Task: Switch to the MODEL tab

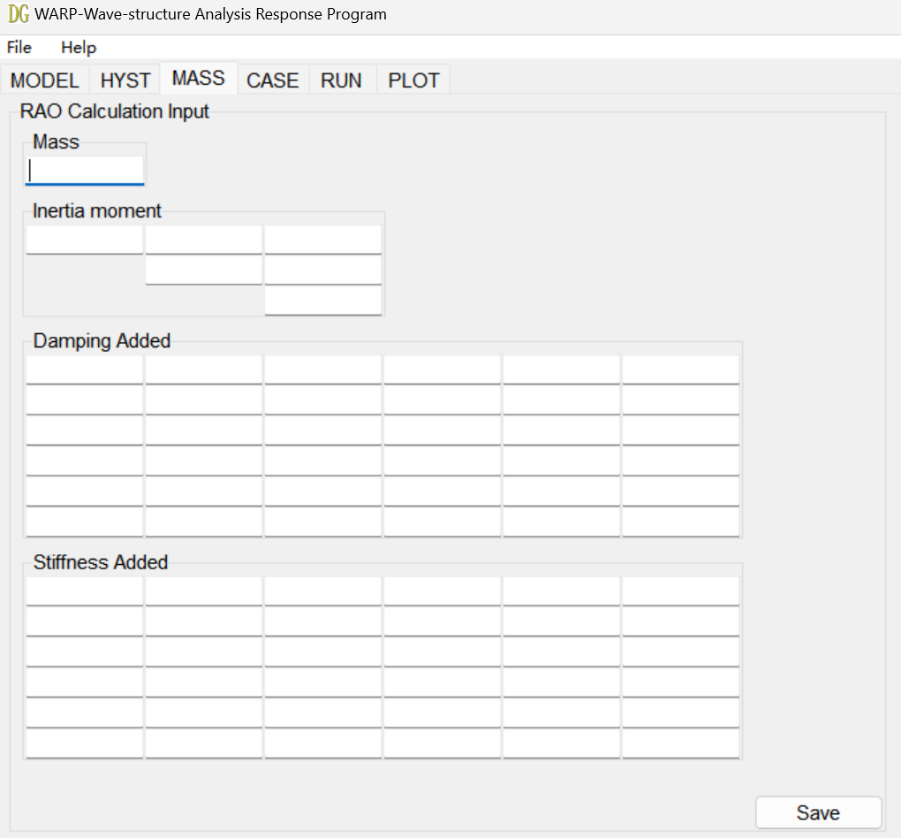Action: 44,80
